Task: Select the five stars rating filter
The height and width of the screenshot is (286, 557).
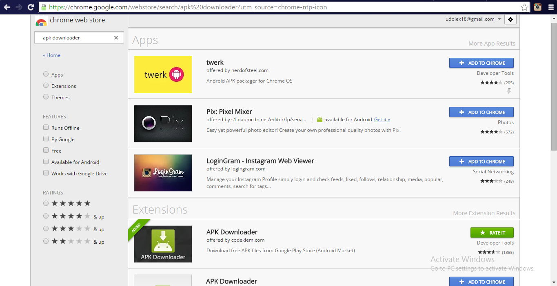Action: tap(46, 203)
